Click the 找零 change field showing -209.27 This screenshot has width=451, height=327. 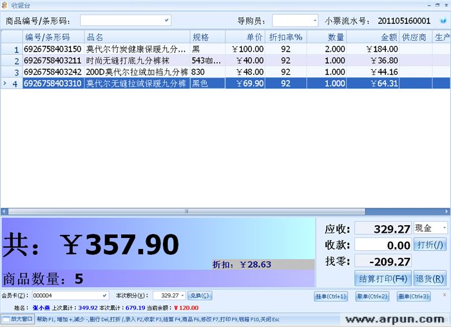[383, 261]
